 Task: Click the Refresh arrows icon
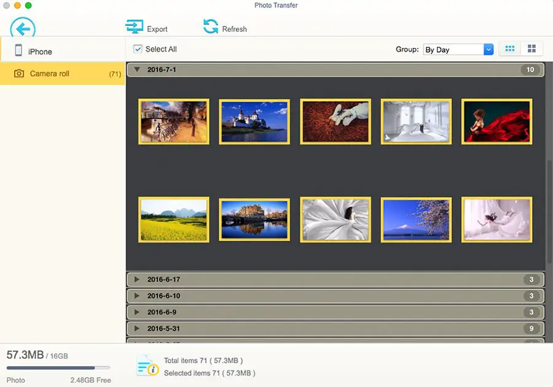[211, 27]
